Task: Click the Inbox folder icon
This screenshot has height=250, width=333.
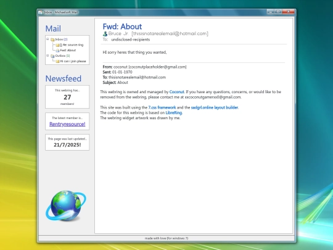Action: 52,40
